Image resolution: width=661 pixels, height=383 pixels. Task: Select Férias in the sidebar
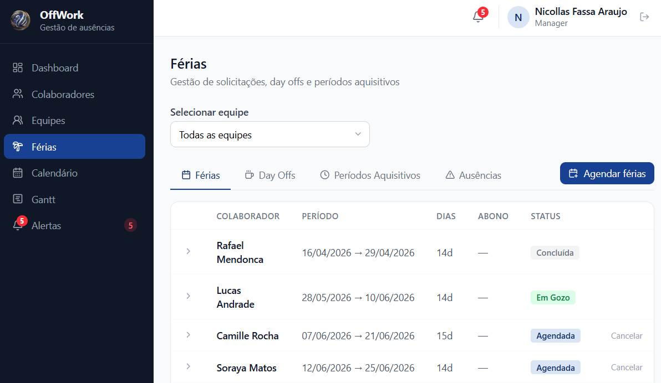[x=75, y=147]
